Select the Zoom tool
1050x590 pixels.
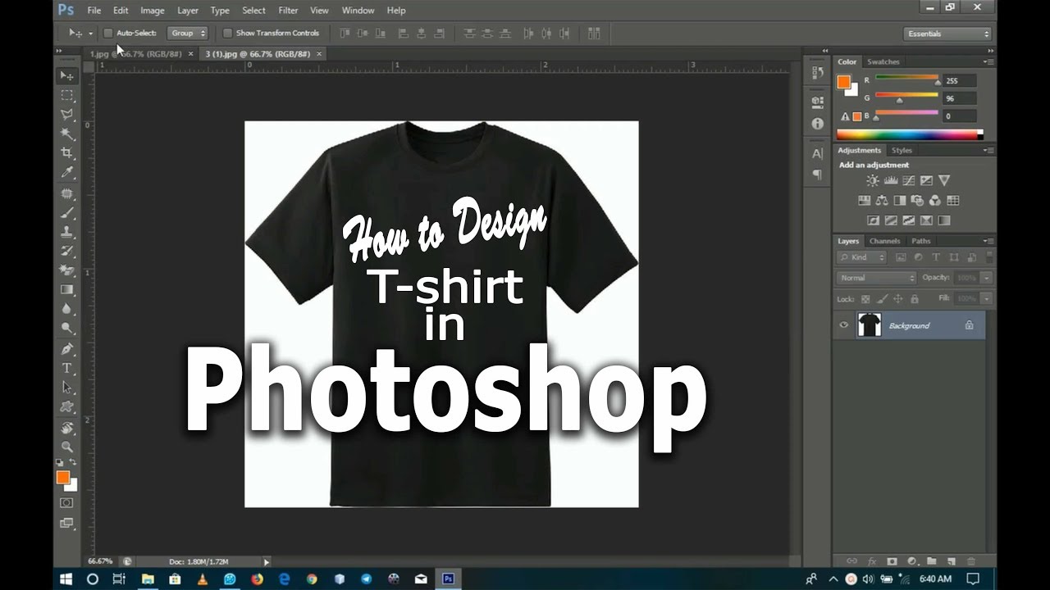[66, 447]
